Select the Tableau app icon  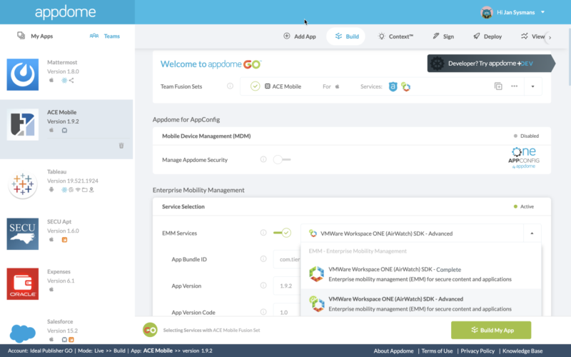coord(23,185)
